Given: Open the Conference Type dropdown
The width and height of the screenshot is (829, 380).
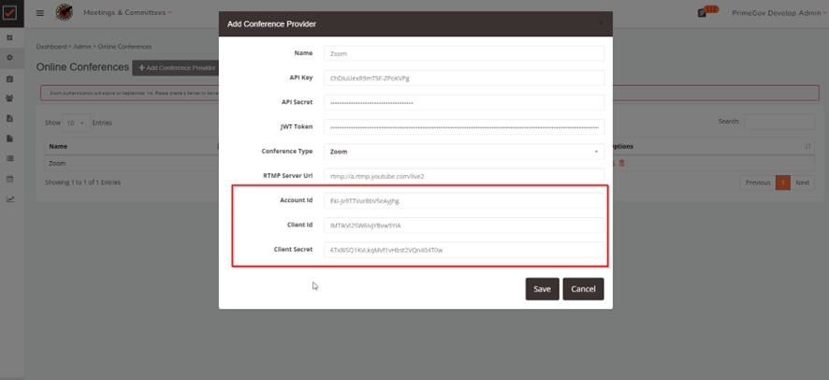Looking at the screenshot, I should (464, 152).
